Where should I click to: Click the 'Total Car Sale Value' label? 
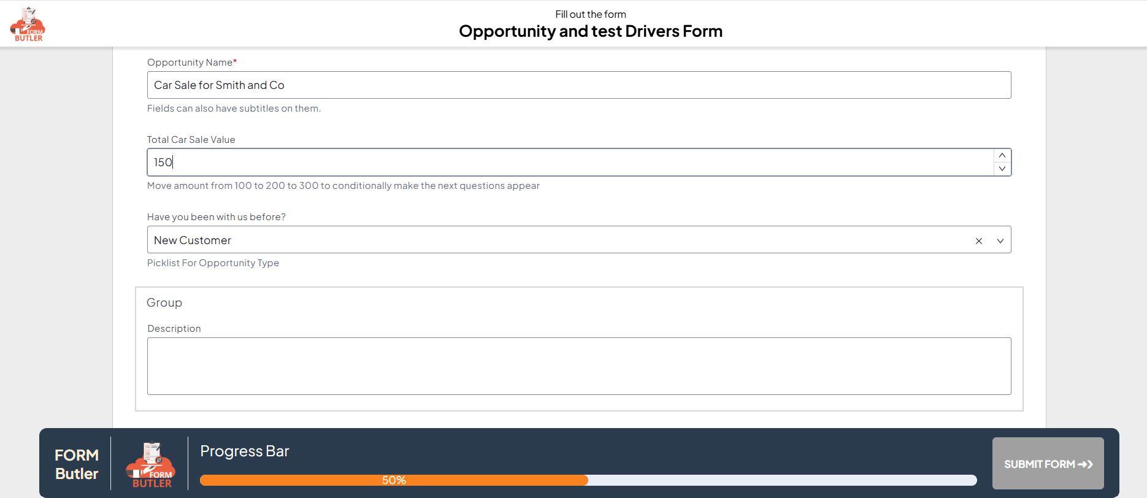[x=191, y=140]
